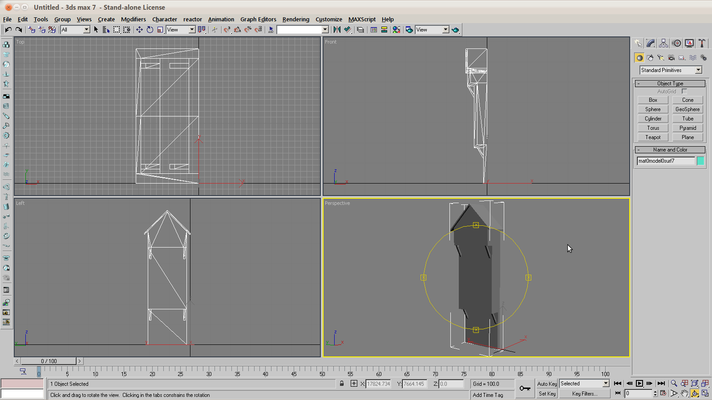Select the Move transform tool
Viewport: 712px width, 400px height.
139,30
